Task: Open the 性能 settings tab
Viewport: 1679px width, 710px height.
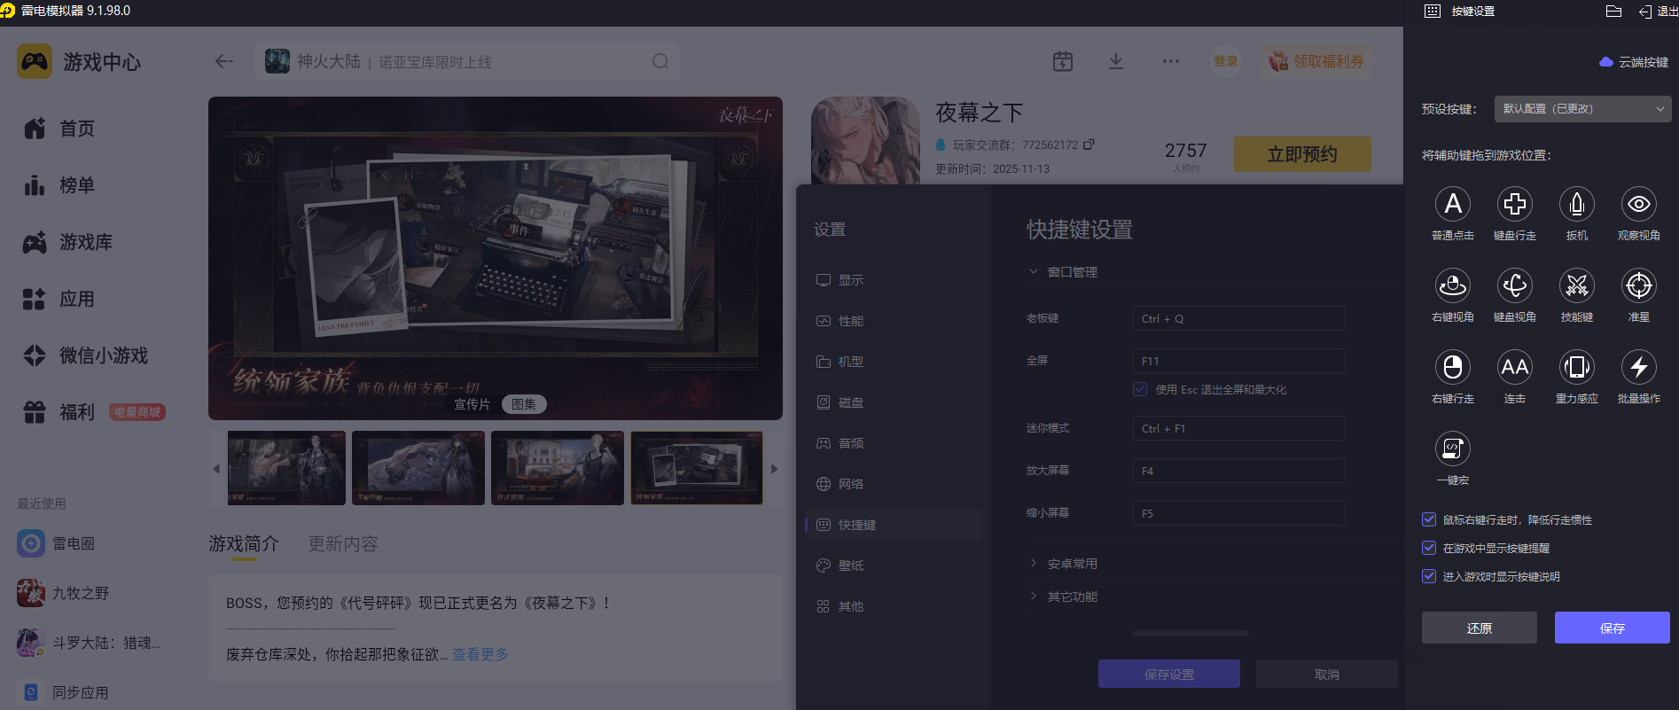Action: 850,321
